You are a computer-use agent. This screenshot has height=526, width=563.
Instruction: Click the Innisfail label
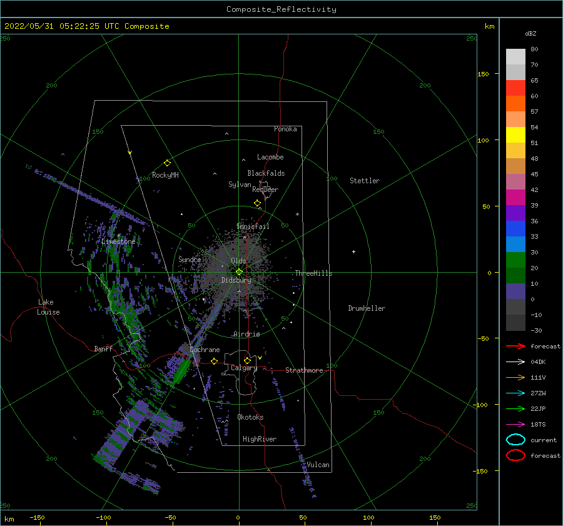point(253,226)
